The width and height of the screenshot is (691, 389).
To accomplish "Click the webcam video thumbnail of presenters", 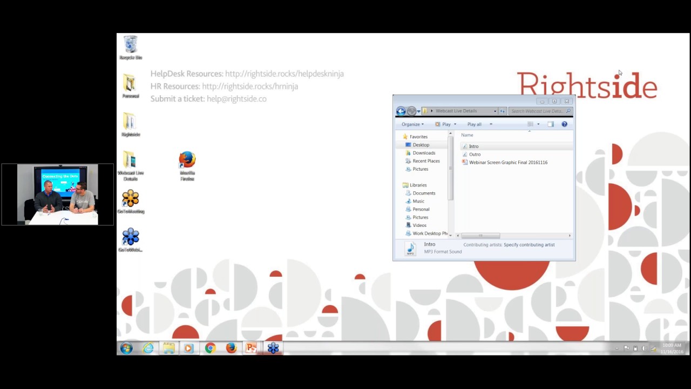I will coord(57,194).
